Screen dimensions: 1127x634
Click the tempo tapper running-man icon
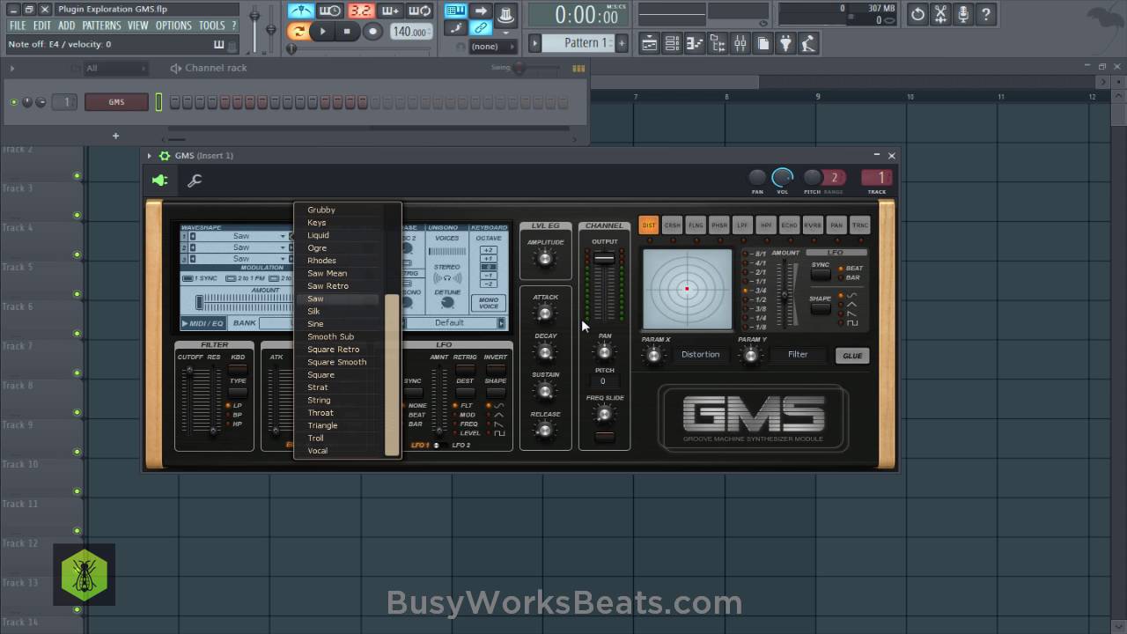(808, 43)
